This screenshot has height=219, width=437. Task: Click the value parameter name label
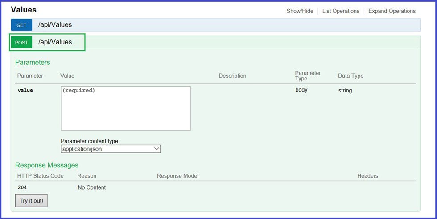pos(25,90)
